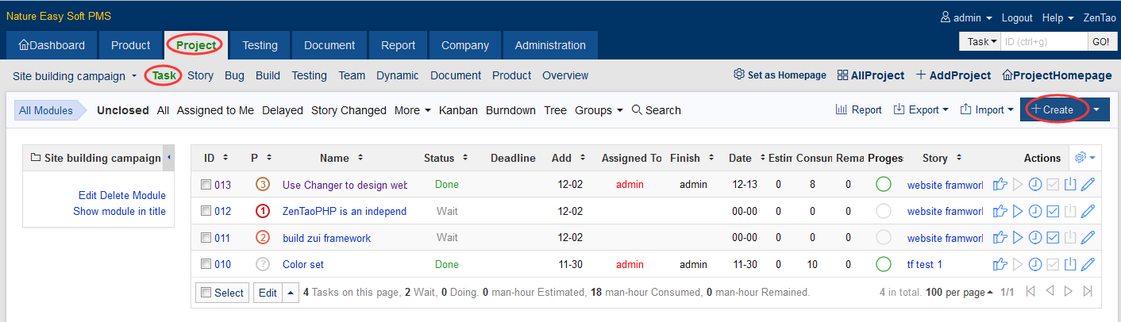Click the progress circle for task 013
Viewport: 1121px width, 322px height.
pos(884,185)
